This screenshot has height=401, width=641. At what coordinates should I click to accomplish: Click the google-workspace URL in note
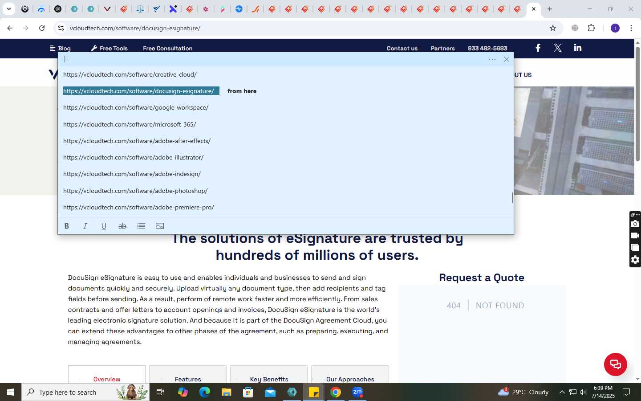[136, 107]
